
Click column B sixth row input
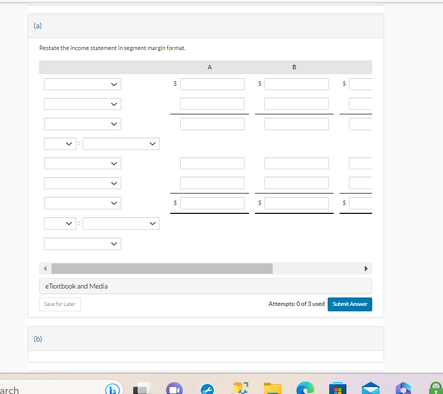[296, 183]
